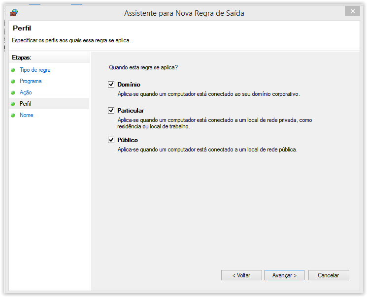Click green bullet beside Nome step
The image size is (367, 297).
coord(13,116)
